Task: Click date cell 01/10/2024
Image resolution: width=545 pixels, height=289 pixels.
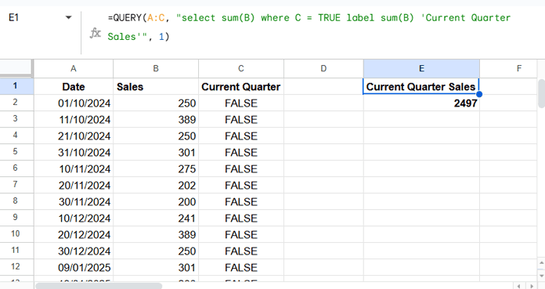Action: (74, 103)
